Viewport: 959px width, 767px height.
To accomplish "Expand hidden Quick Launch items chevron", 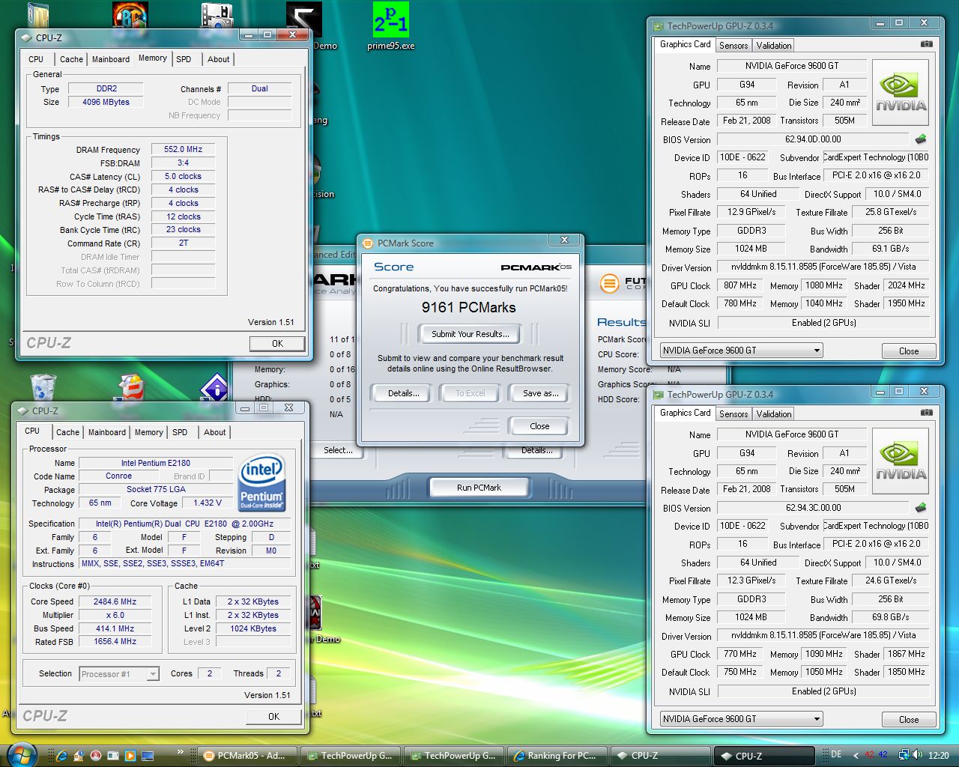I will pos(180,751).
